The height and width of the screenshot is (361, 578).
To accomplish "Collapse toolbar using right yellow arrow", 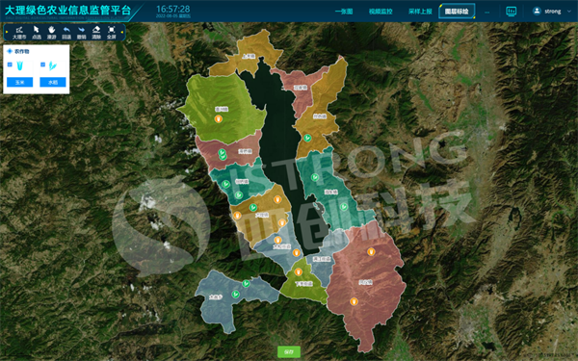I will pos(122,33).
